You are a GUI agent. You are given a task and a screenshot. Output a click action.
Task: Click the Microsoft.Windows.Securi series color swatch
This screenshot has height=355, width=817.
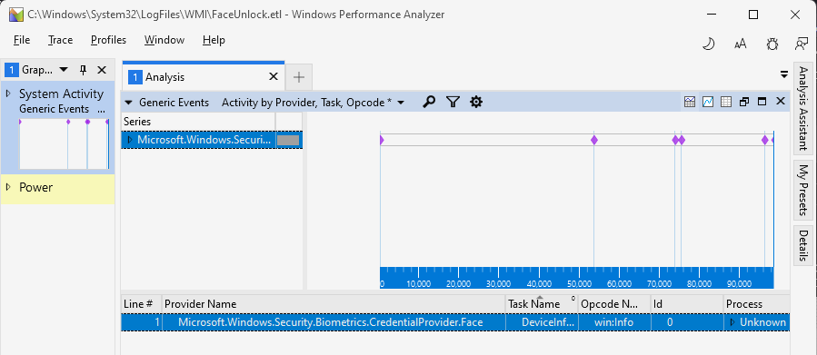point(288,140)
